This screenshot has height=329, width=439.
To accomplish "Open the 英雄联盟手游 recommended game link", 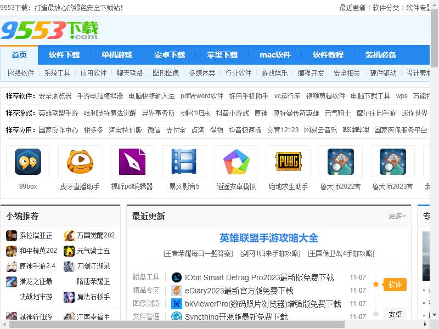I will [58, 114].
